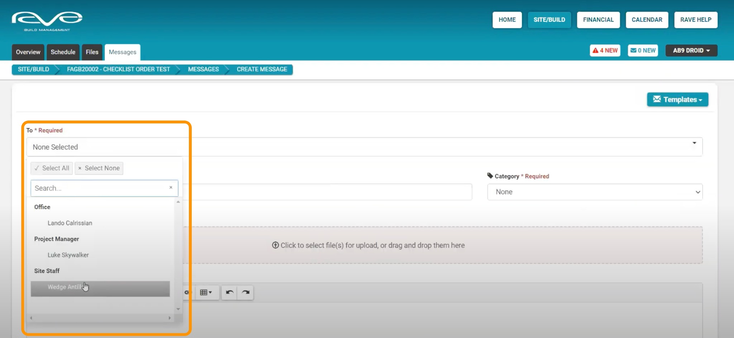This screenshot has width=734, height=338.
Task: Switch to the Schedule tab
Action: coord(63,52)
